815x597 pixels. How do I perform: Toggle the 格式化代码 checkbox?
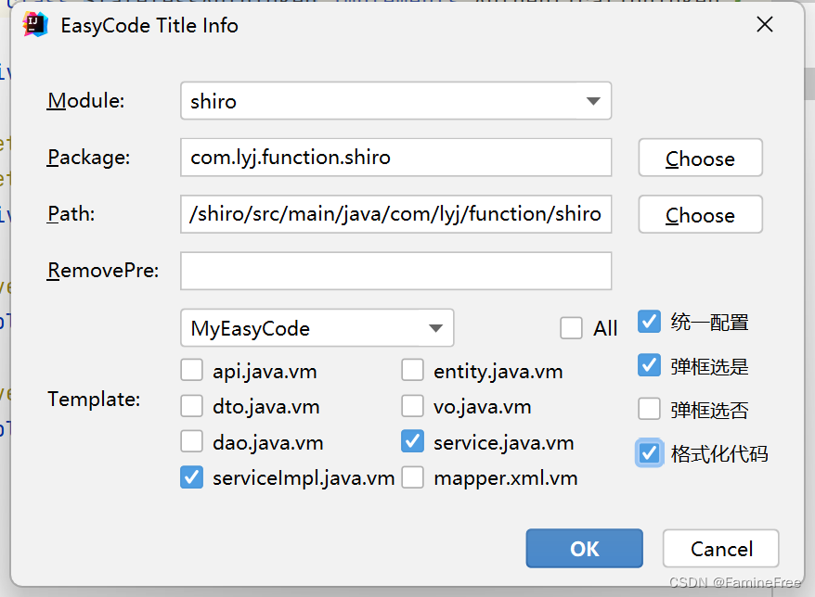click(649, 453)
